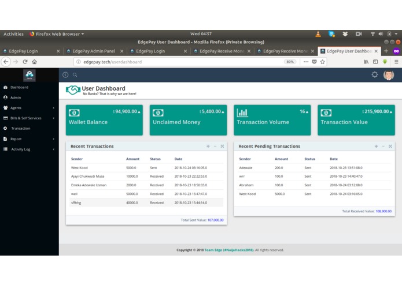
Task: Minimize the Recent Transactions panel
Action: coord(215,146)
